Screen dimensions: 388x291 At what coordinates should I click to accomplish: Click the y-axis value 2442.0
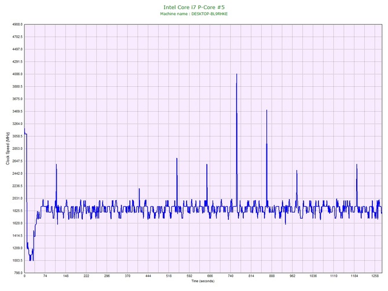[17, 174]
